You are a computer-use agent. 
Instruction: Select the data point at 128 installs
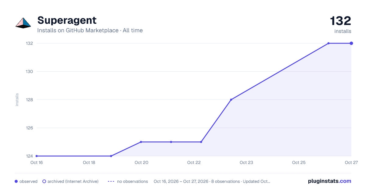(x=231, y=100)
